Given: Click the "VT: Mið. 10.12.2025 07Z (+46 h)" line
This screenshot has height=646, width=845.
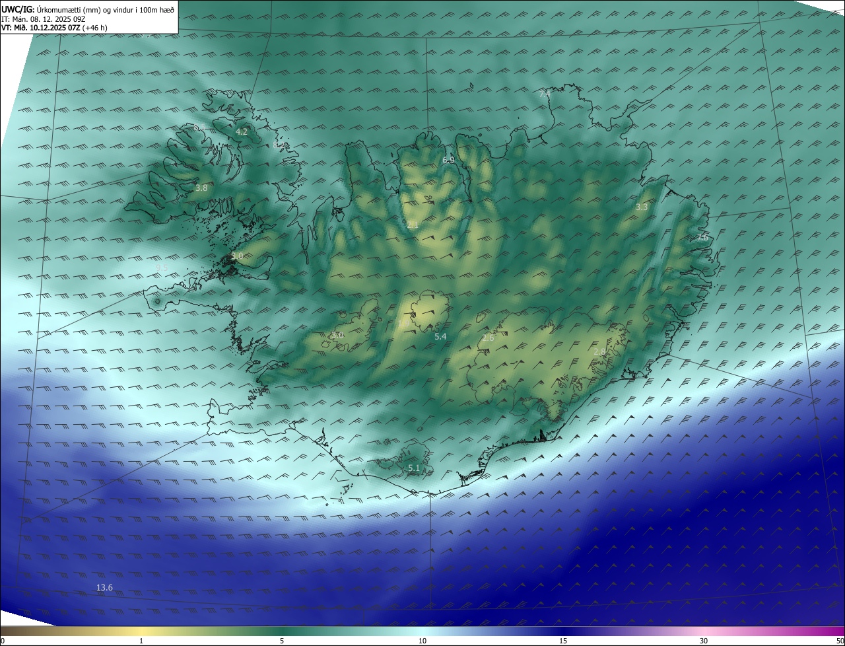Looking at the screenshot, I should pyautogui.click(x=54, y=28).
